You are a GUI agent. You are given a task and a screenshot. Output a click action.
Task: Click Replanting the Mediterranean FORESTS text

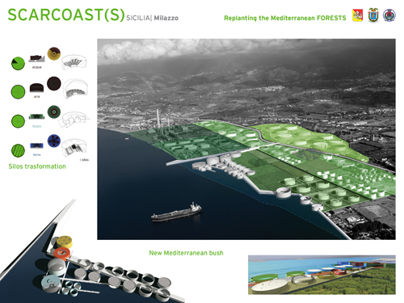[285, 18]
